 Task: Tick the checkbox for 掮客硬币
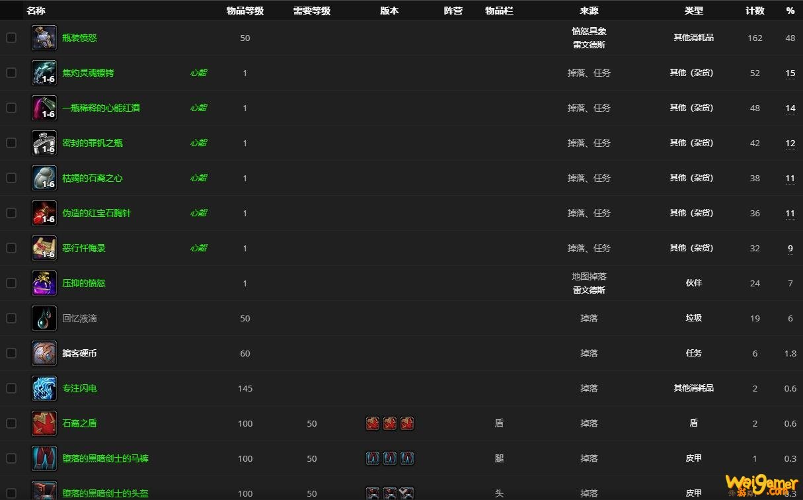[x=11, y=353]
